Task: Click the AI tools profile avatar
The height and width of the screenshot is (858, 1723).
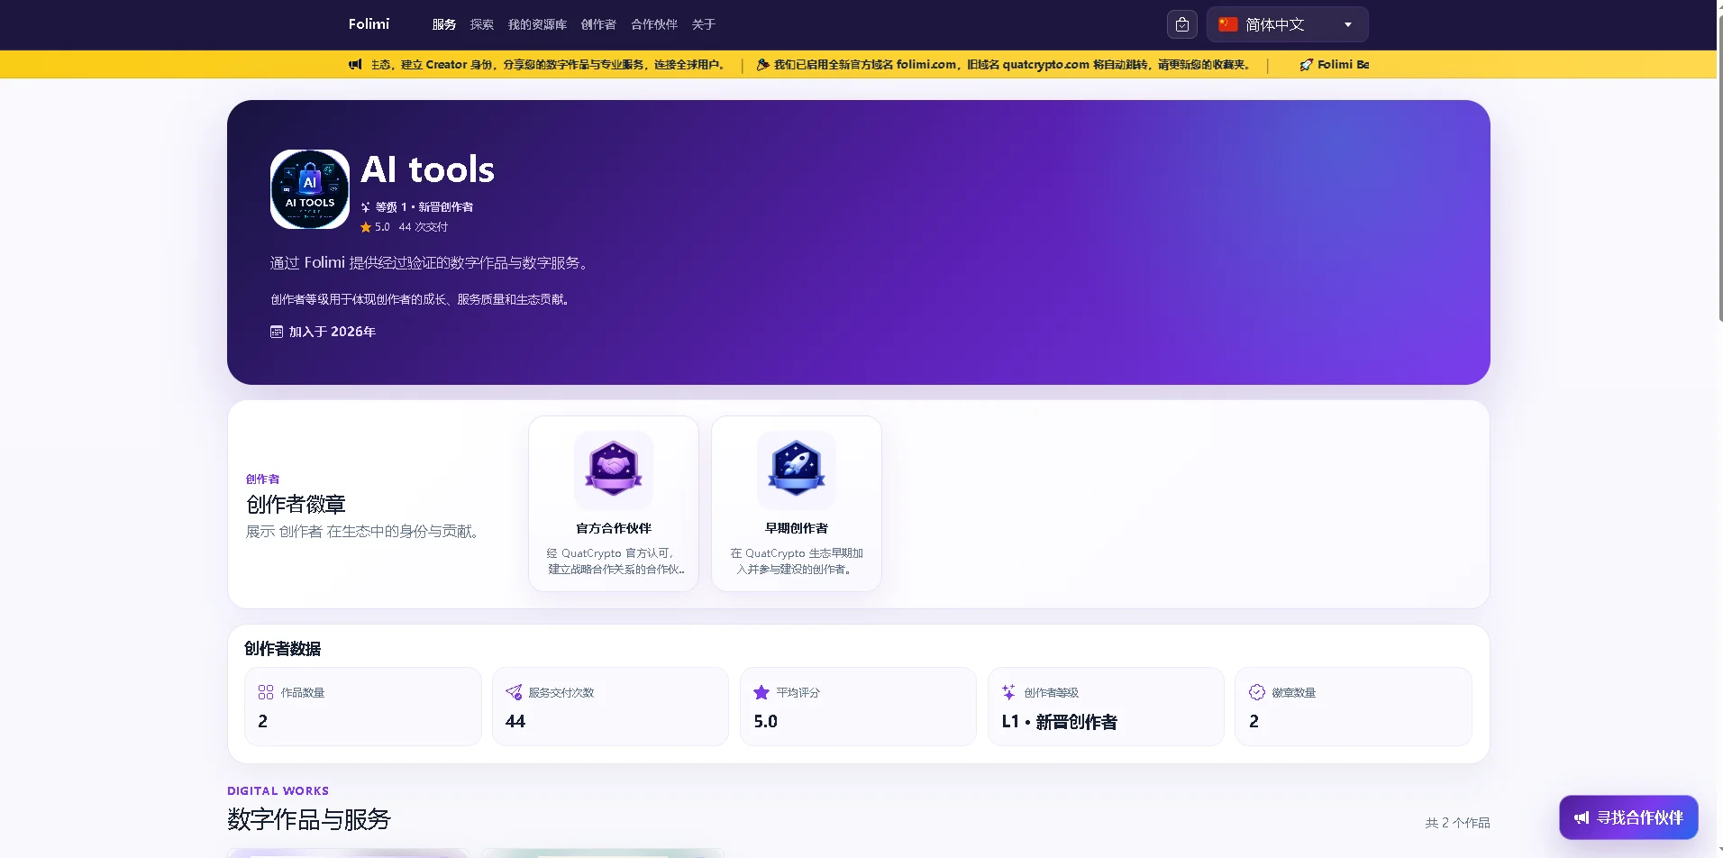Action: [310, 189]
